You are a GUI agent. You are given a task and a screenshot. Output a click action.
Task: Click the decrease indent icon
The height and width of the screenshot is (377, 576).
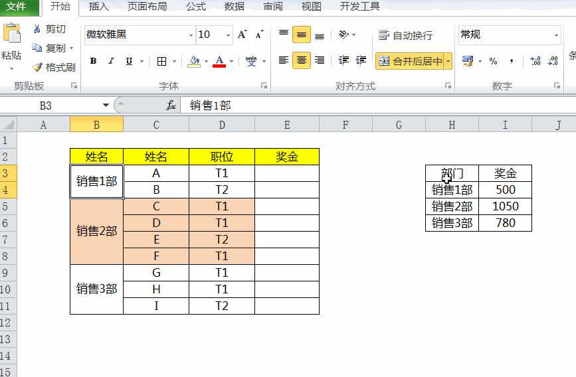(x=343, y=60)
